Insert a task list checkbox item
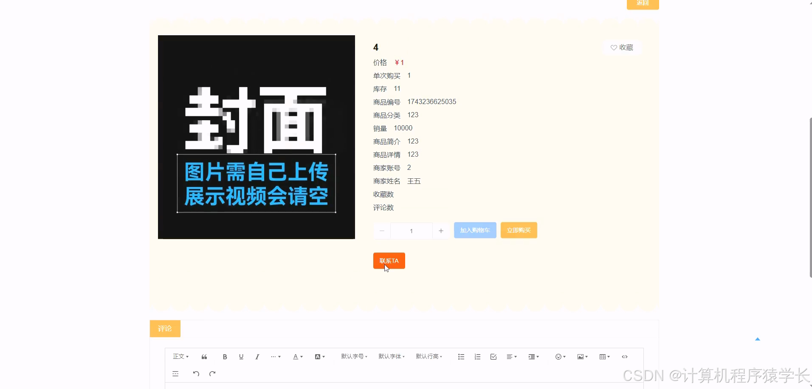Screen dimensions: 812x389 click(493, 356)
